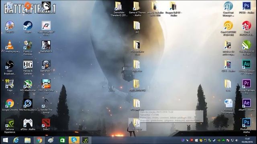Open the Demolidor [Daredevil] folder shortcut
Image resolution: width=257 pixels, height=144 pixels.
coord(119,9)
